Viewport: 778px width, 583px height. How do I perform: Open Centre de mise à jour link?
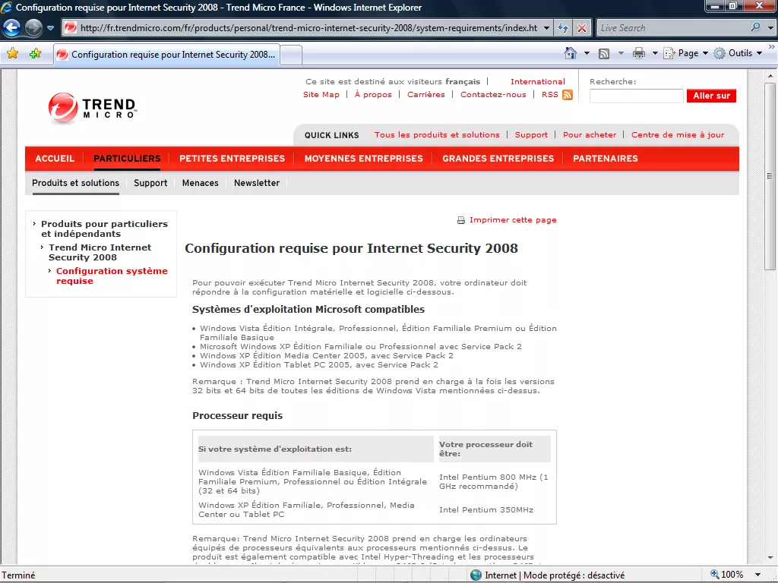click(x=677, y=135)
